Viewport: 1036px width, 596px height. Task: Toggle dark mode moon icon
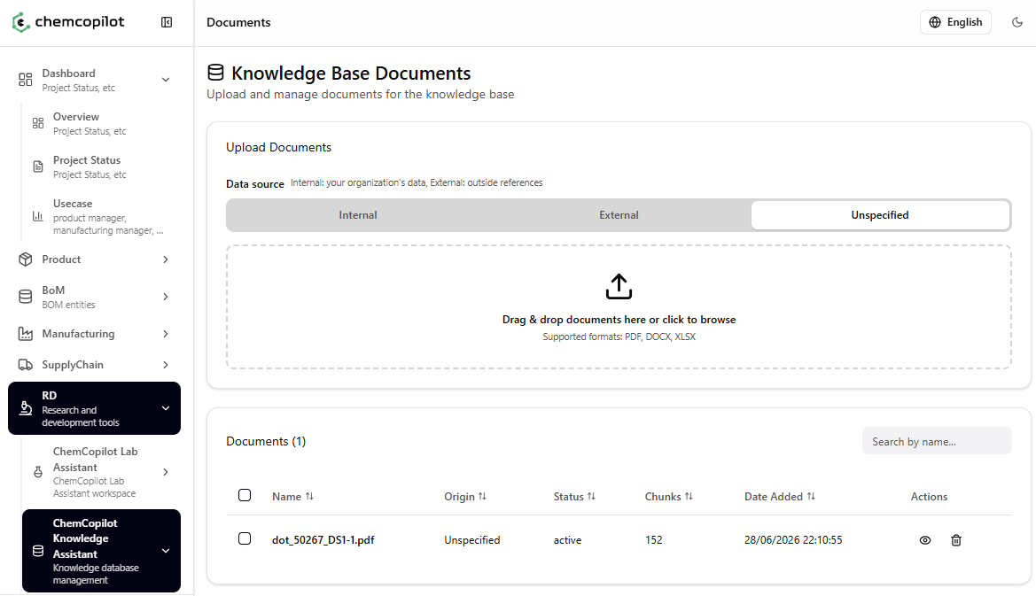pyautogui.click(x=1017, y=22)
